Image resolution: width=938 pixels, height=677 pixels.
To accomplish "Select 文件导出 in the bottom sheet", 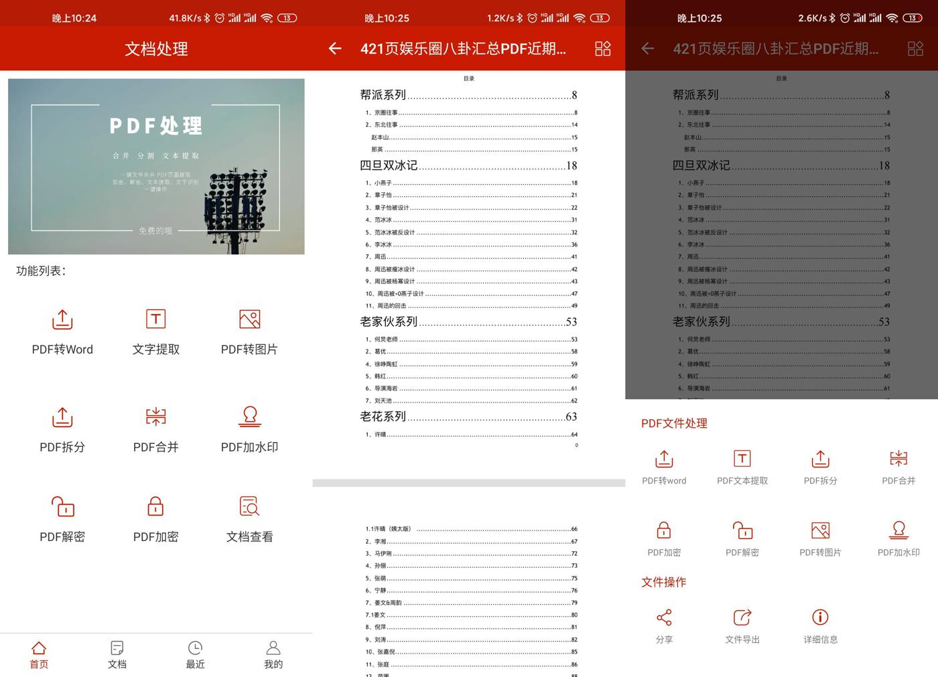I will coord(742,625).
